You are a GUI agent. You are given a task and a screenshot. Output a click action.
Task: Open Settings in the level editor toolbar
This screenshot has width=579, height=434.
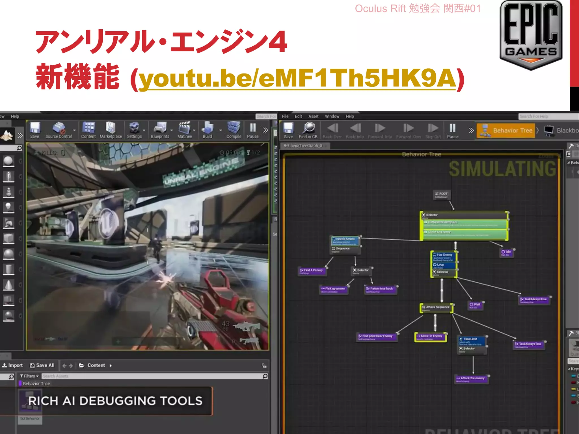tap(134, 130)
